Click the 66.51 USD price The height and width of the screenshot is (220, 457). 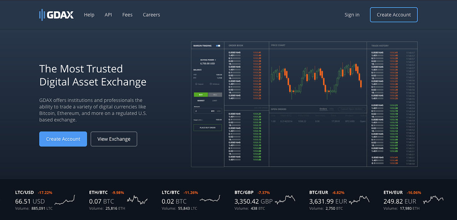coord(30,201)
